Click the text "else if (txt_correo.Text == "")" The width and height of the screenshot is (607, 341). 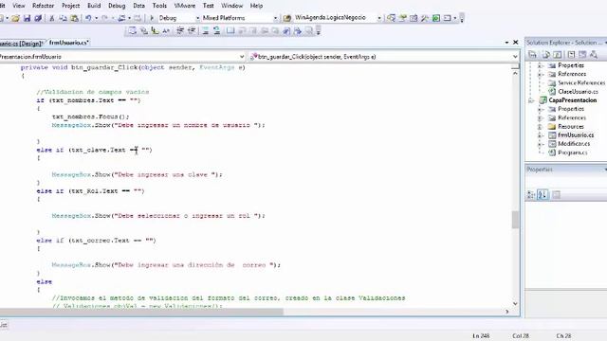pos(96,241)
